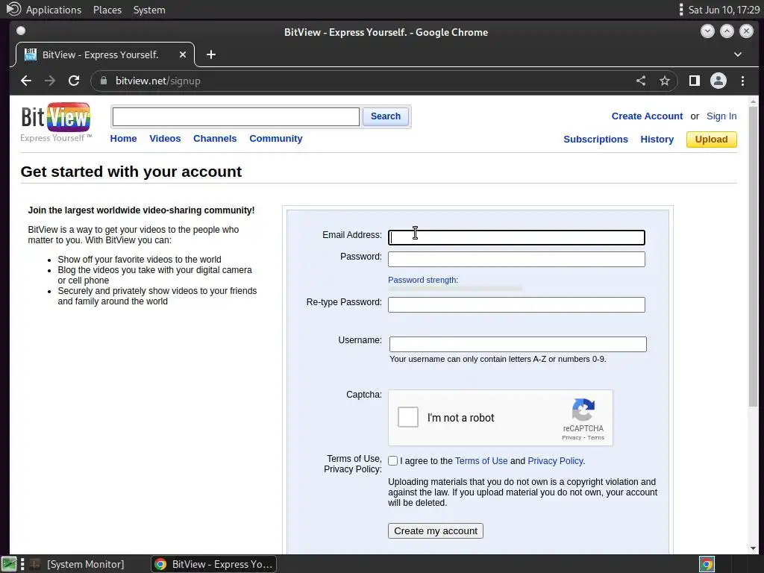Click reCAPTCHA Terms link
This screenshot has height=573, width=764.
pyautogui.click(x=596, y=437)
